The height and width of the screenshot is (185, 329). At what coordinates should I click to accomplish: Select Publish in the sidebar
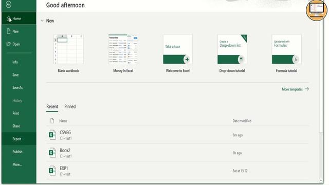[19, 152]
